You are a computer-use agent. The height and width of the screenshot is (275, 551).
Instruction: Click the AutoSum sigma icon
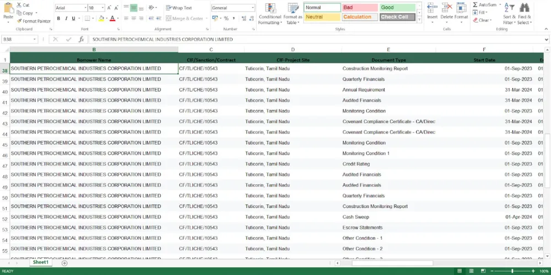475,5
